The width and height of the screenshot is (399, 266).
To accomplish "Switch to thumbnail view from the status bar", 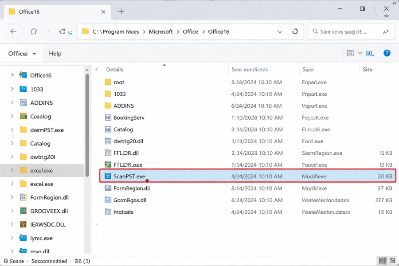I will 392,261.
